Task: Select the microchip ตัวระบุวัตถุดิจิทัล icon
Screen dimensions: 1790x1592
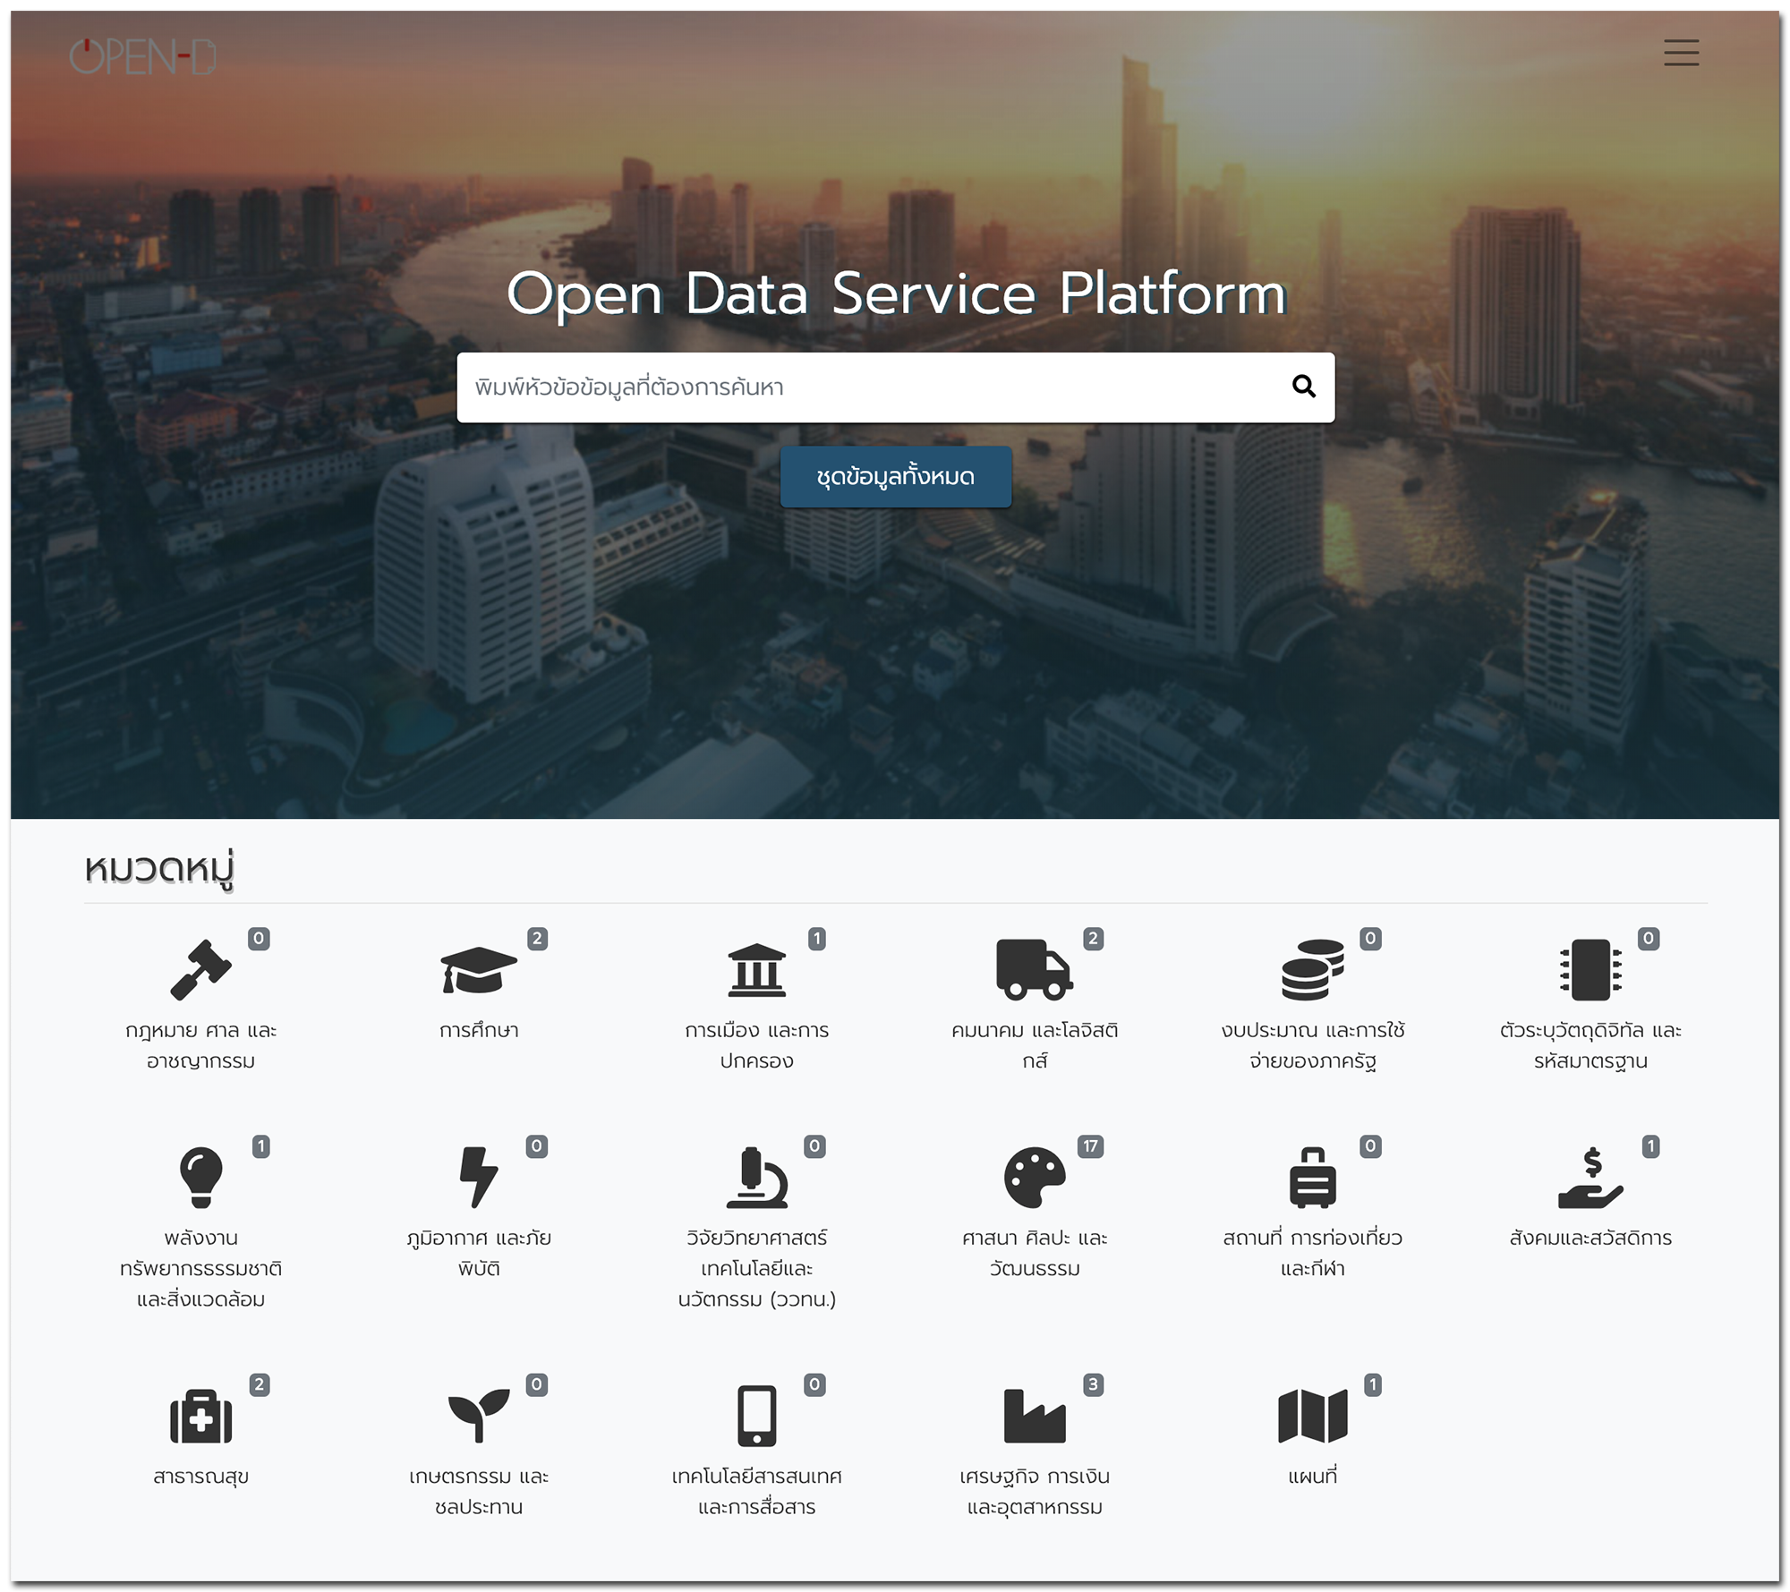Action: pos(1591,969)
